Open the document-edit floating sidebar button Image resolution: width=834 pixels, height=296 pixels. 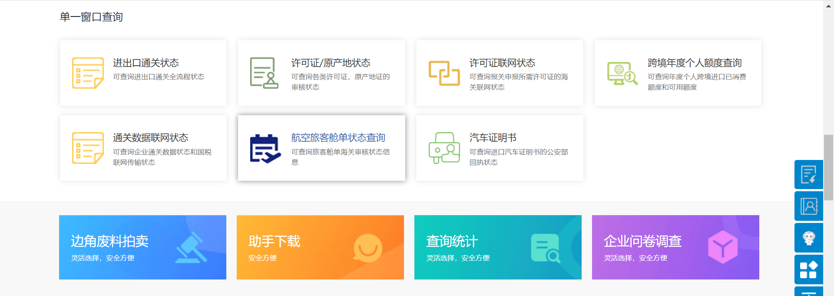pyautogui.click(x=809, y=174)
